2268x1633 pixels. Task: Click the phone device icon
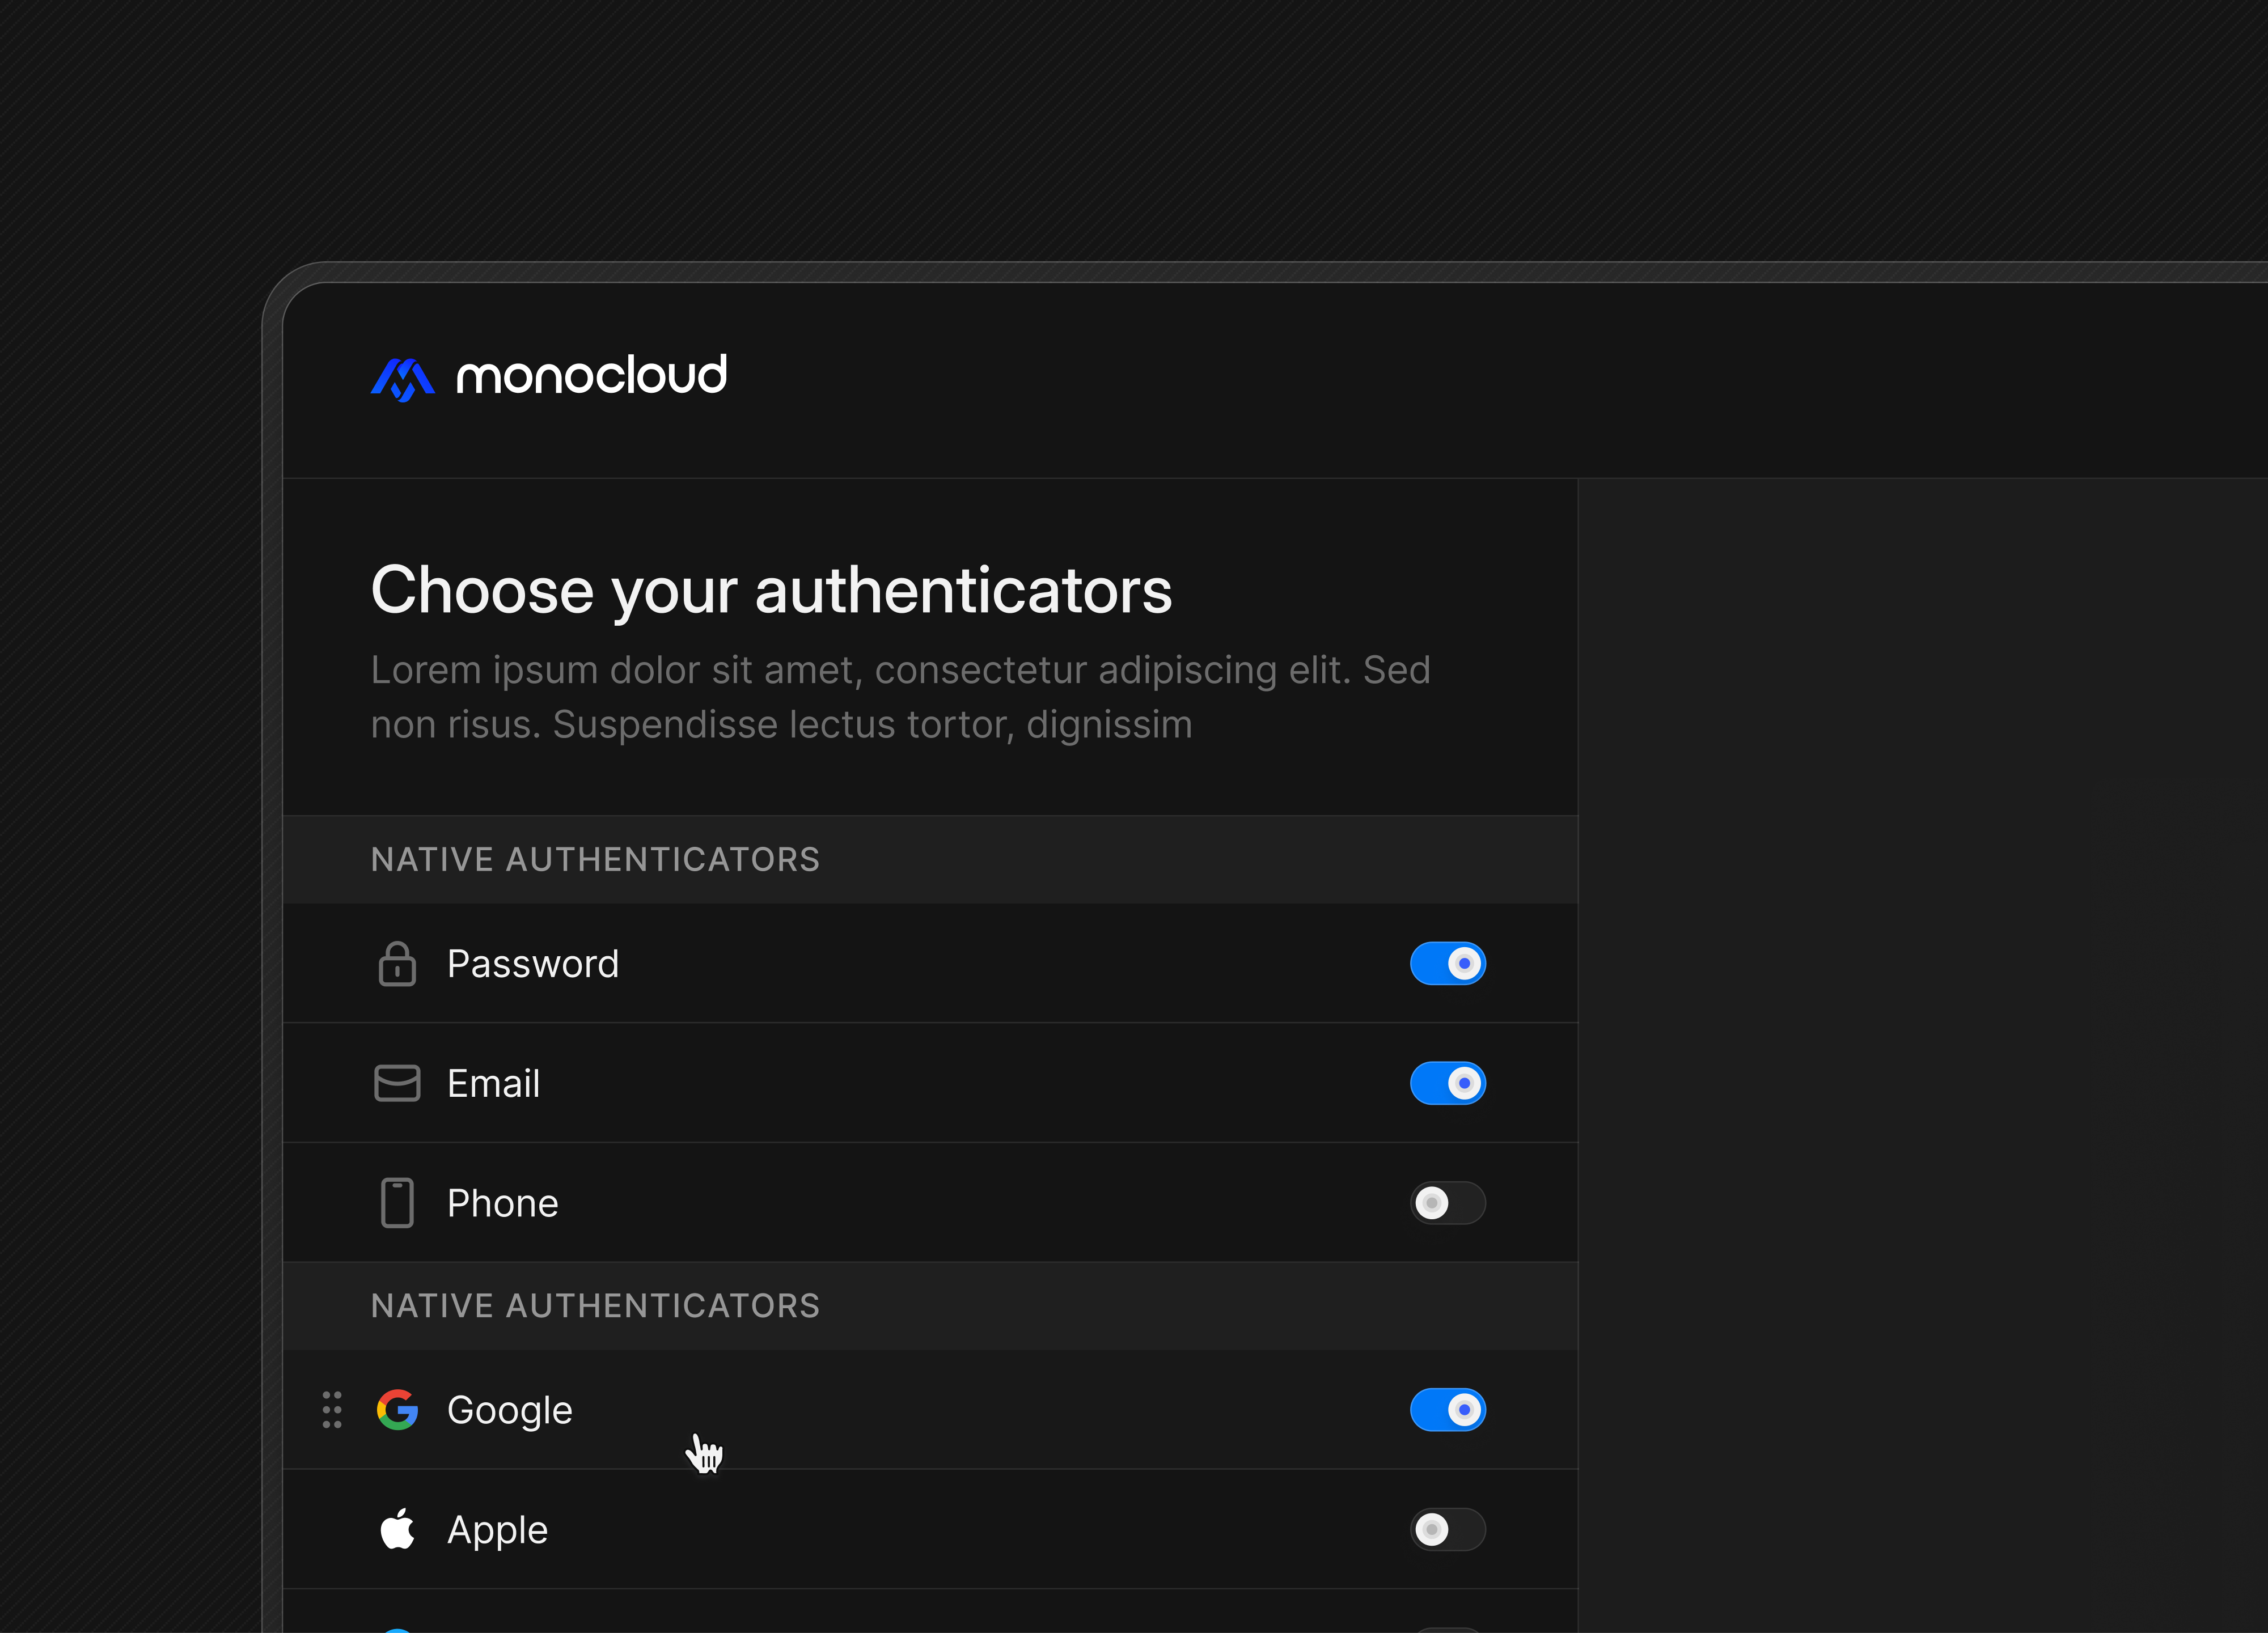397,1203
